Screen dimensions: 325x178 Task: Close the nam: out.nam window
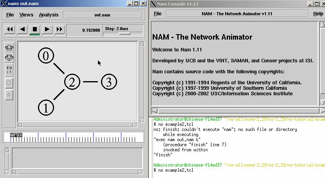143,3
